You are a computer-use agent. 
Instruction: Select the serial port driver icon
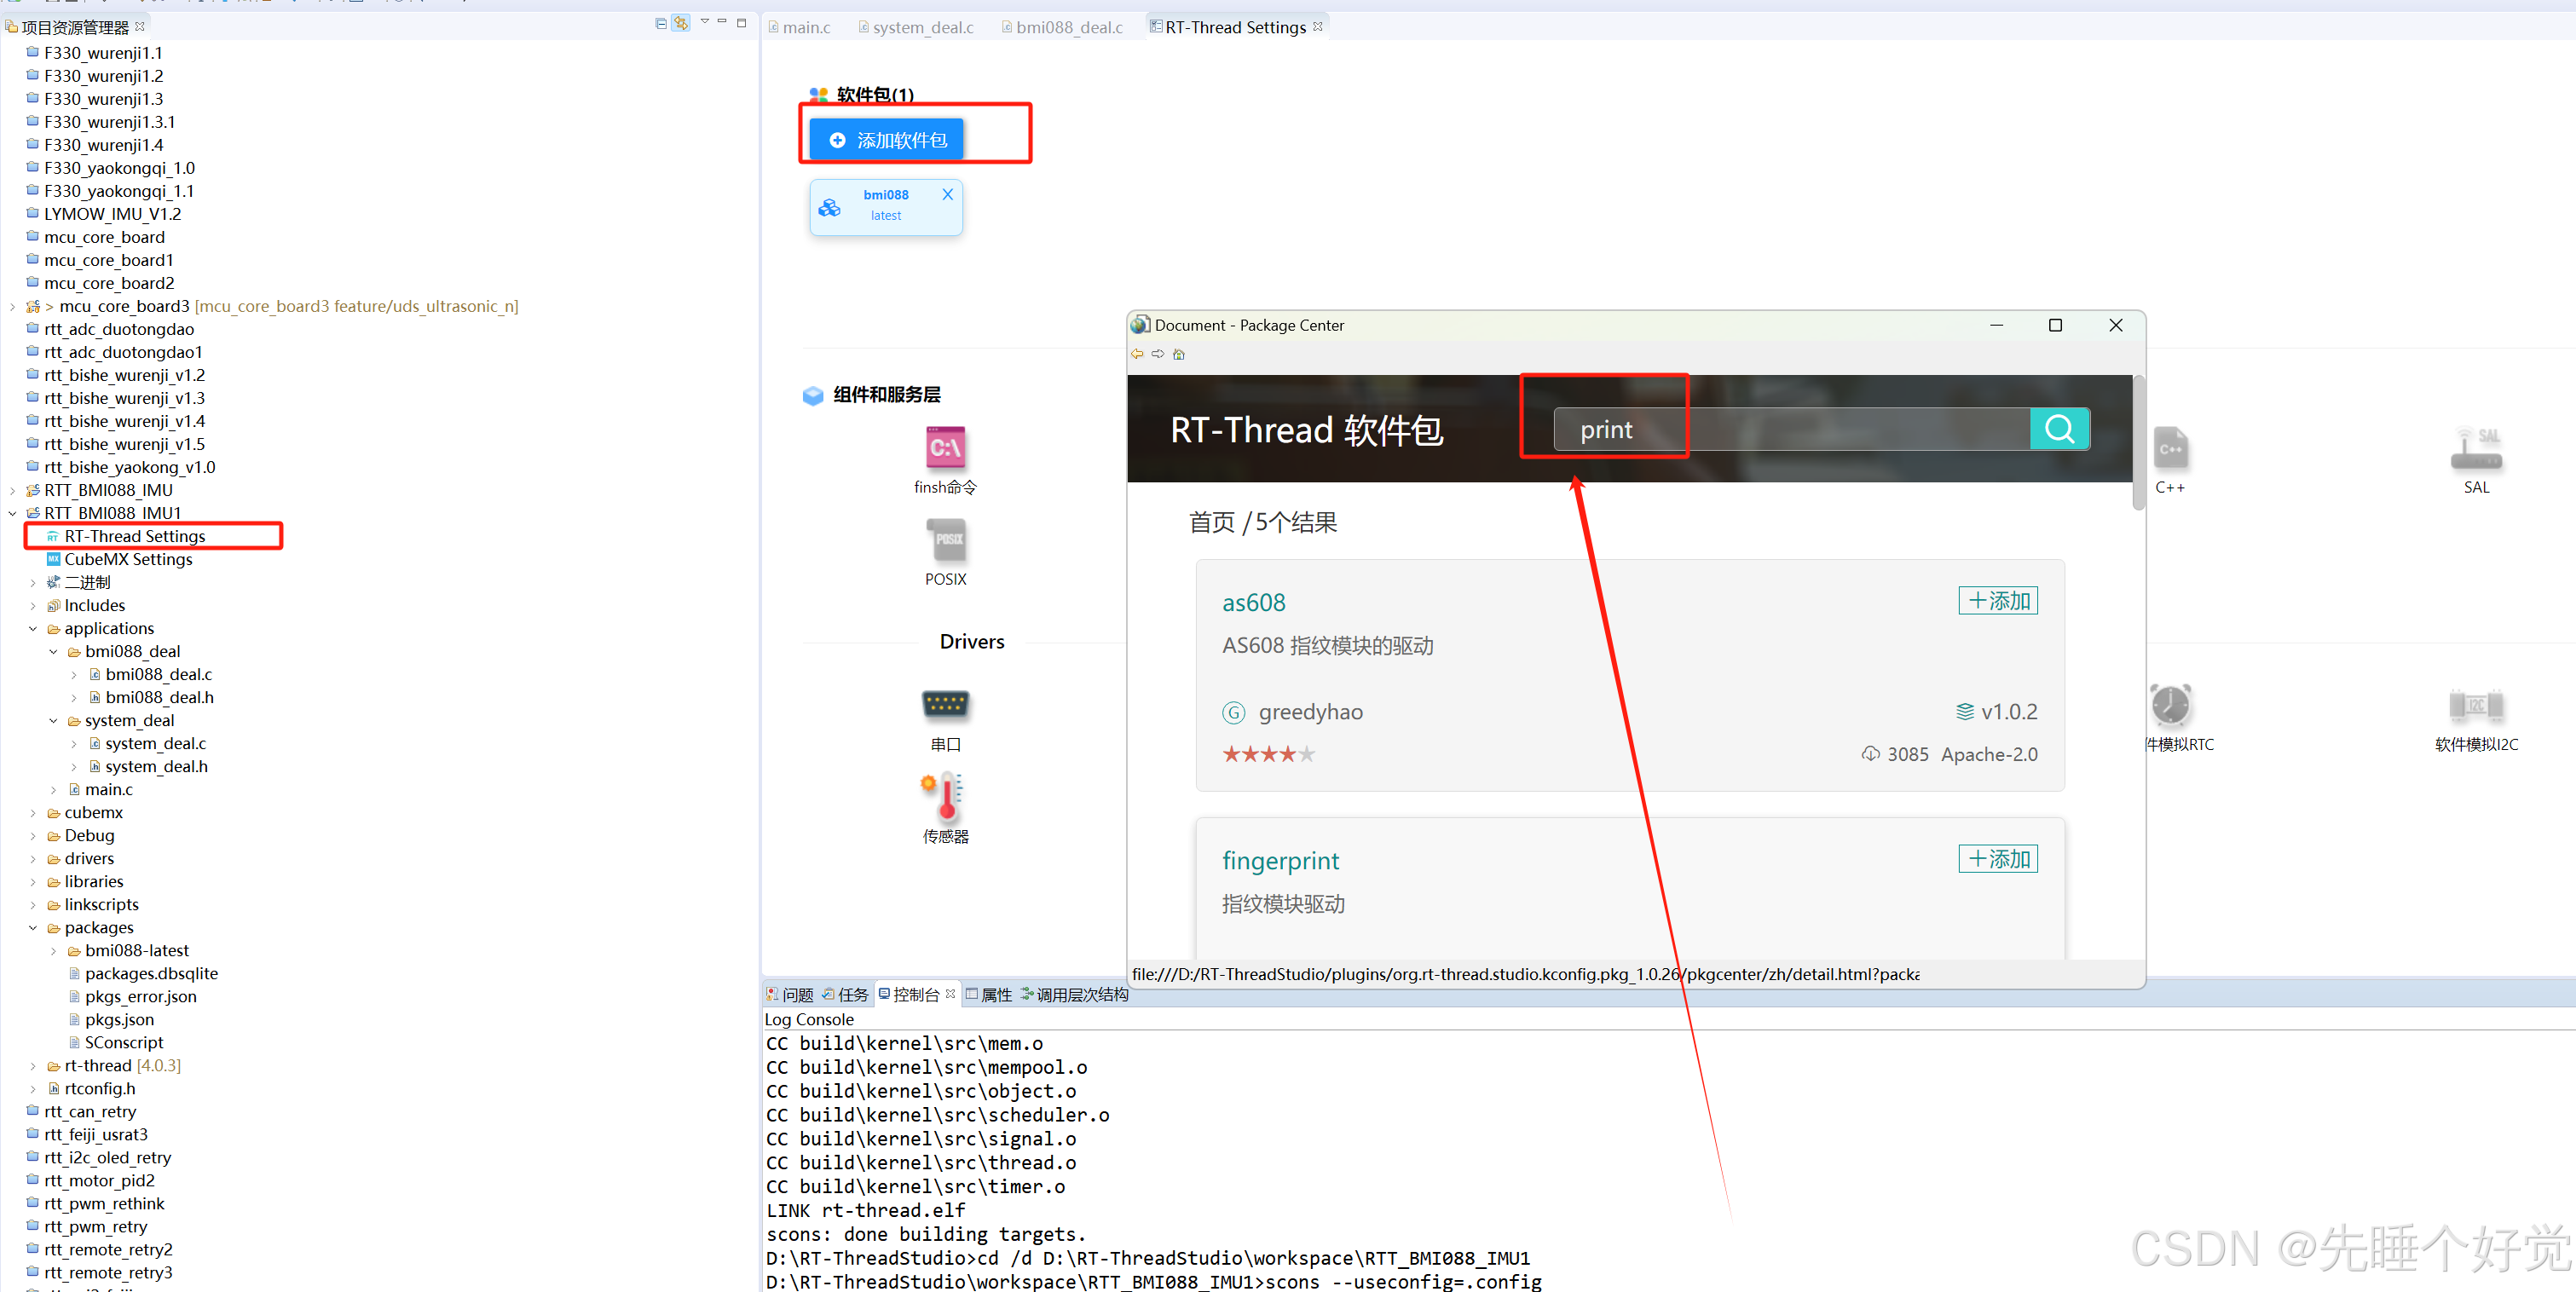tap(945, 705)
